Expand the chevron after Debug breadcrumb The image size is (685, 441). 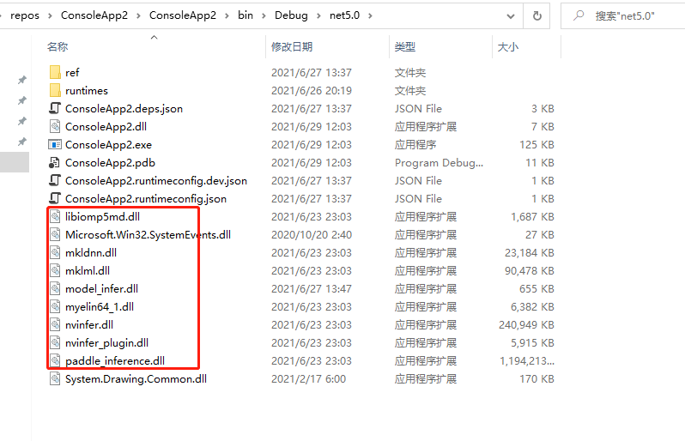click(x=318, y=15)
